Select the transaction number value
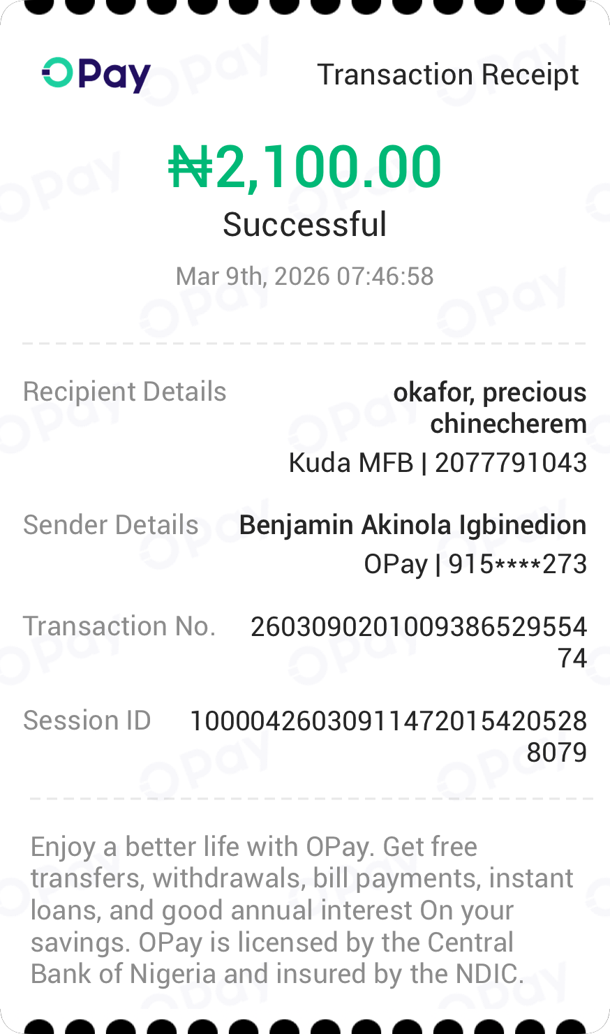Screen dimensions: 610x1034 click(419, 642)
